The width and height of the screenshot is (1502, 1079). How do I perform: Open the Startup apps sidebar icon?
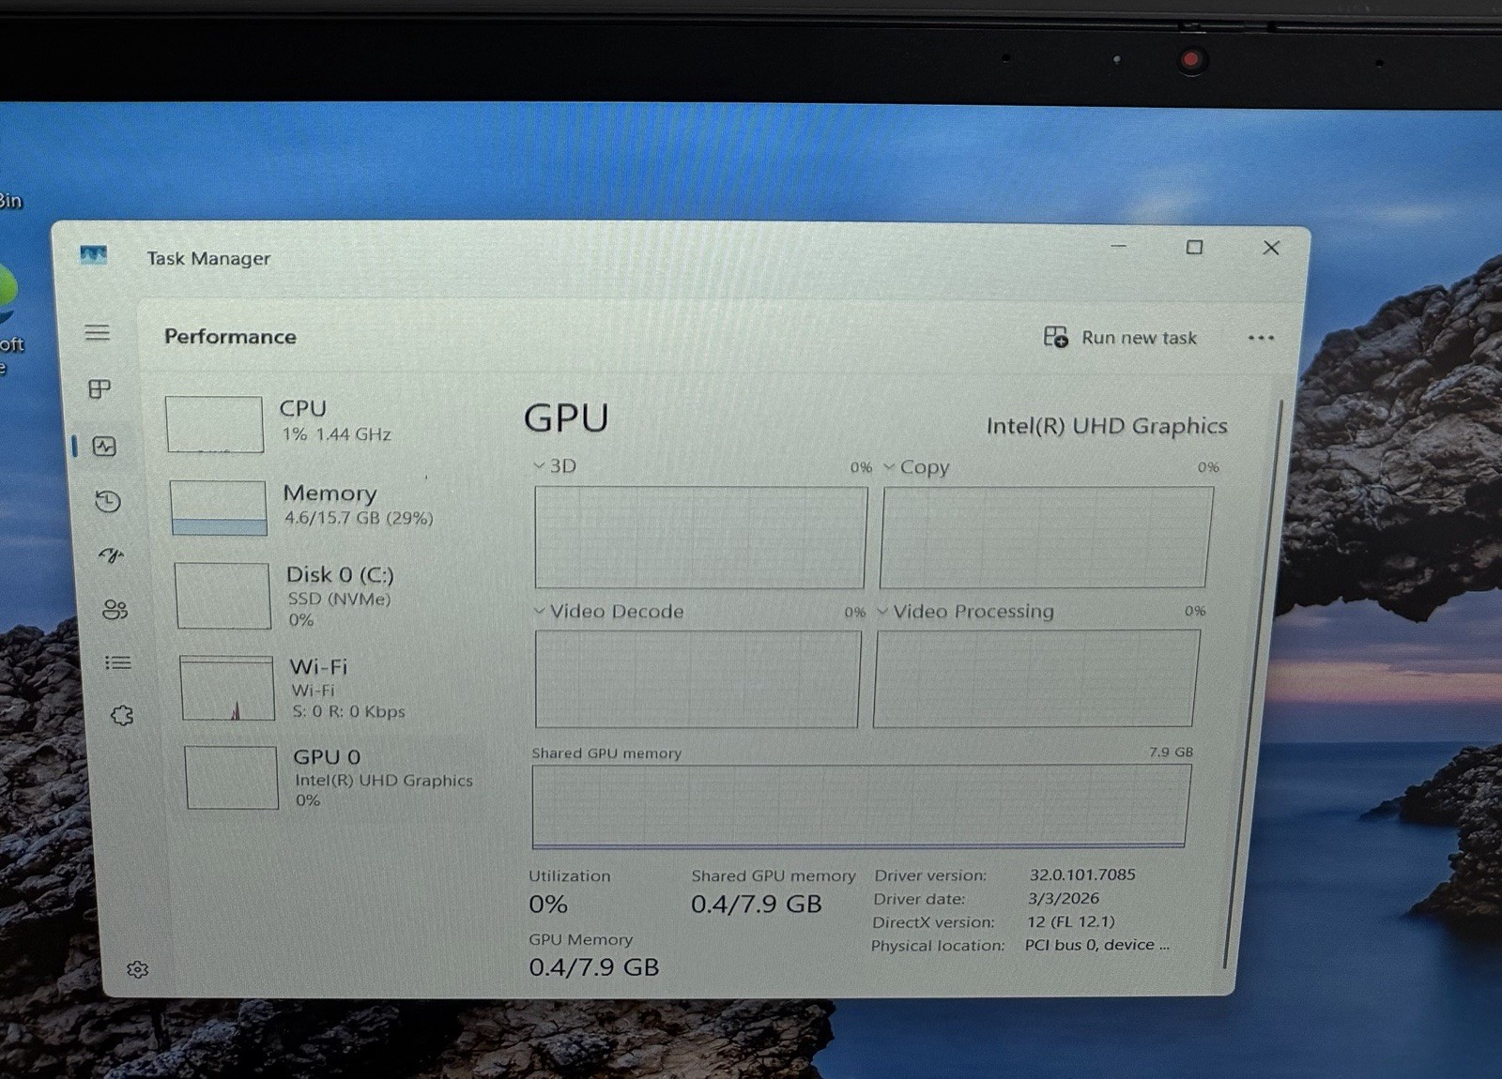[112, 555]
